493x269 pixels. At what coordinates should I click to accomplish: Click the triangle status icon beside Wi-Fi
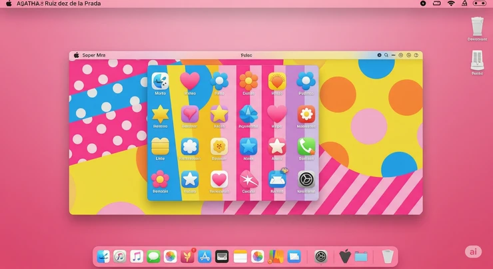464,3
